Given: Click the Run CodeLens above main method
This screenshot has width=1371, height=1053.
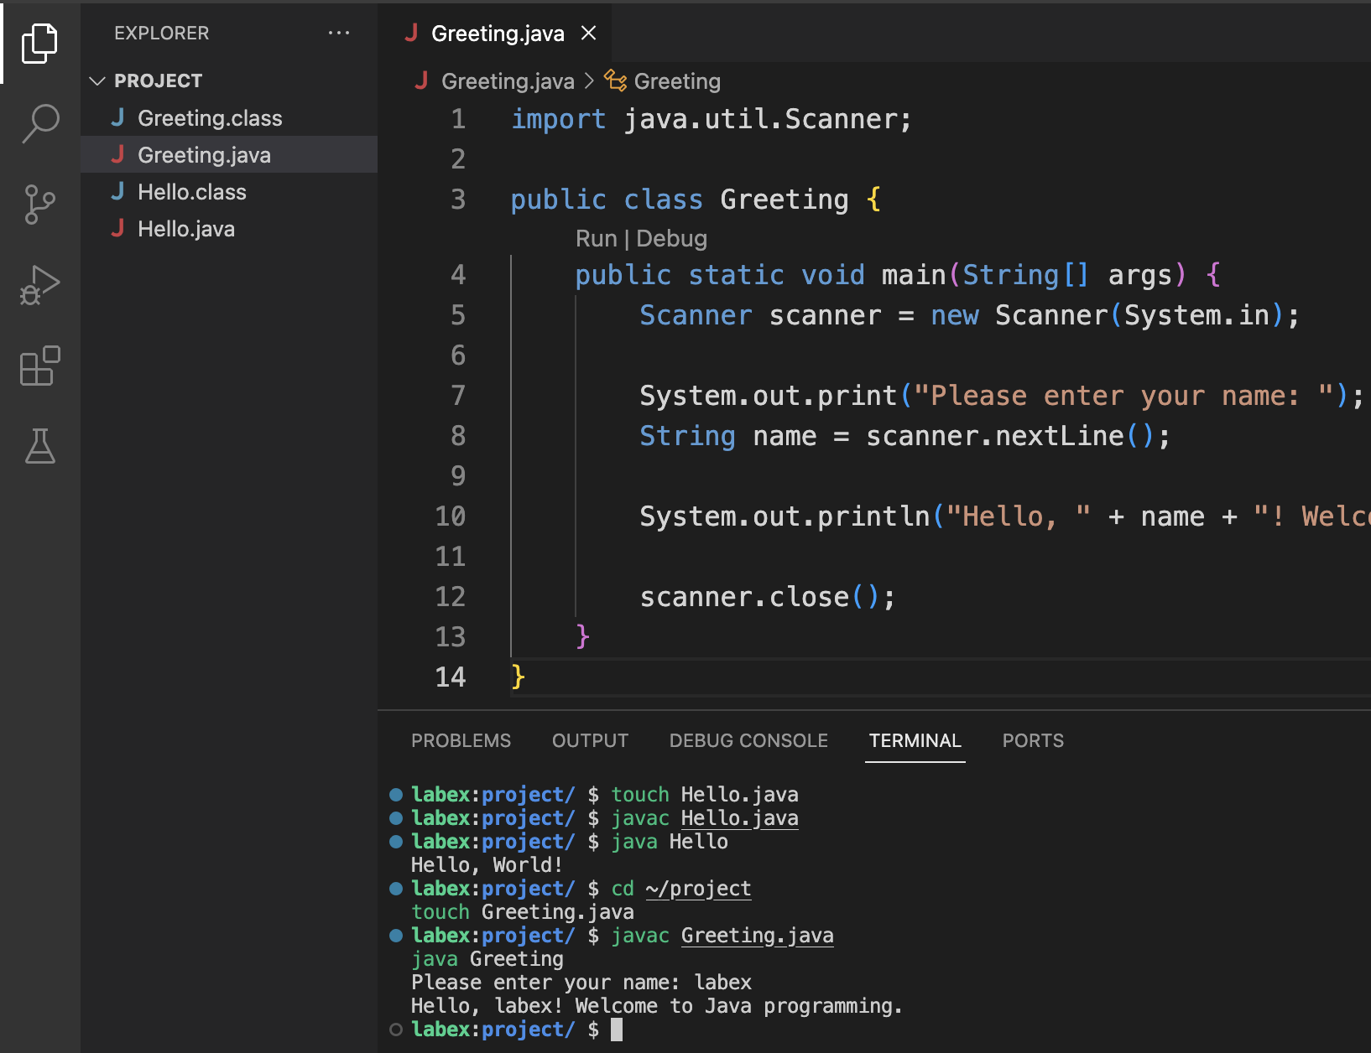Looking at the screenshot, I should 596,238.
